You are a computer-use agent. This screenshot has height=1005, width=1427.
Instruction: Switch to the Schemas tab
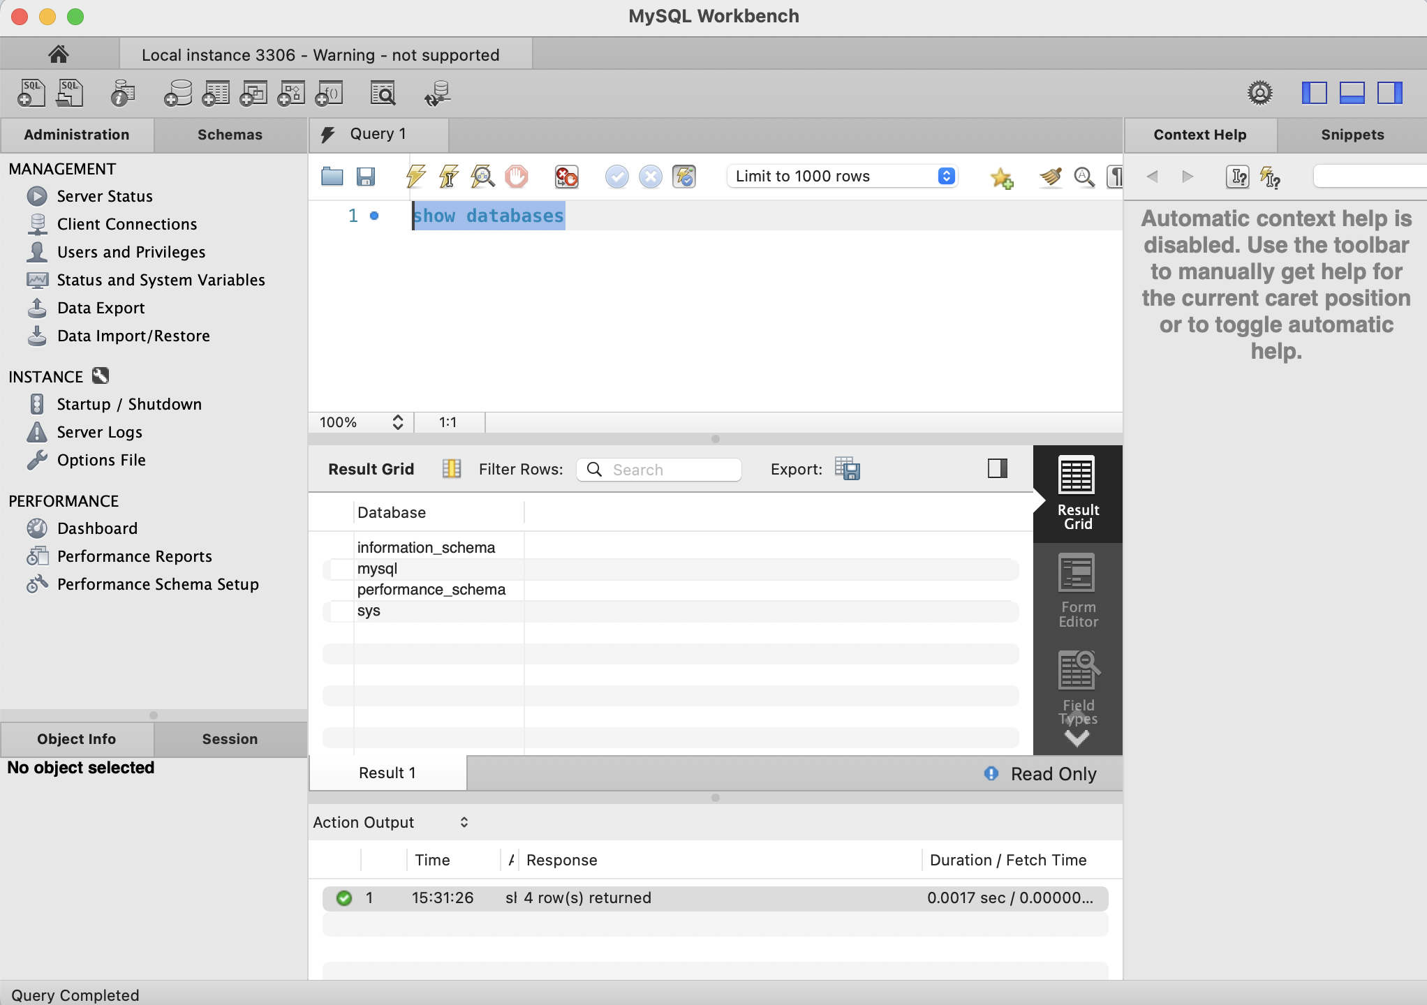tap(230, 135)
